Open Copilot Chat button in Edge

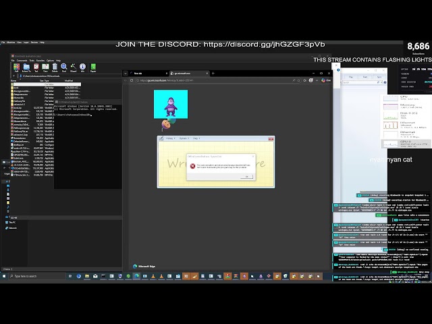(326, 80)
